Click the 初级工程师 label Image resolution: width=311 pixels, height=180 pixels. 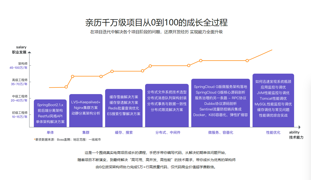(x=20, y=112)
